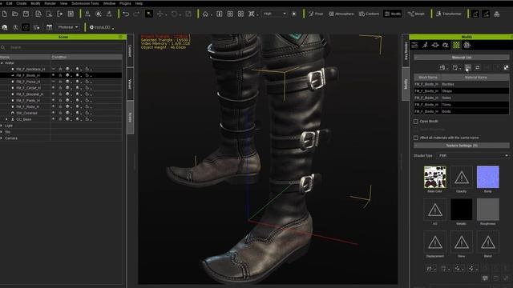Open the atom-shaped tab icon in Modify

tap(467, 45)
